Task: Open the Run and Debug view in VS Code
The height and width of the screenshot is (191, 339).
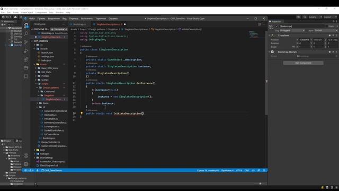Action: (x=26, y=51)
